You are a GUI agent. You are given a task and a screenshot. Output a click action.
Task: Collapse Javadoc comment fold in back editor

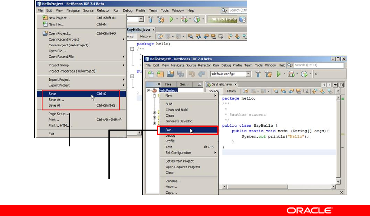click(x=132, y=49)
